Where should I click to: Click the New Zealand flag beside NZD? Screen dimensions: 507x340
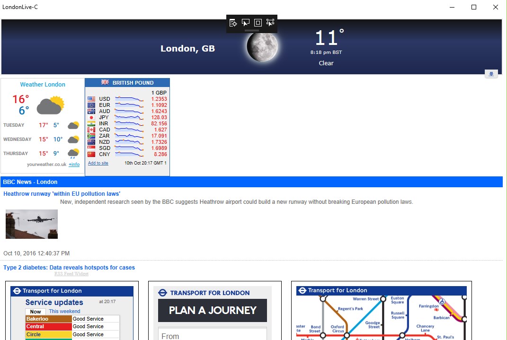[x=91, y=142]
